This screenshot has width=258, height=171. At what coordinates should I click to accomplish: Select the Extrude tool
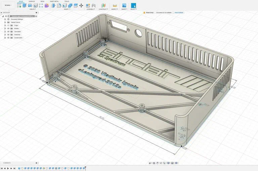[x=25, y=5]
